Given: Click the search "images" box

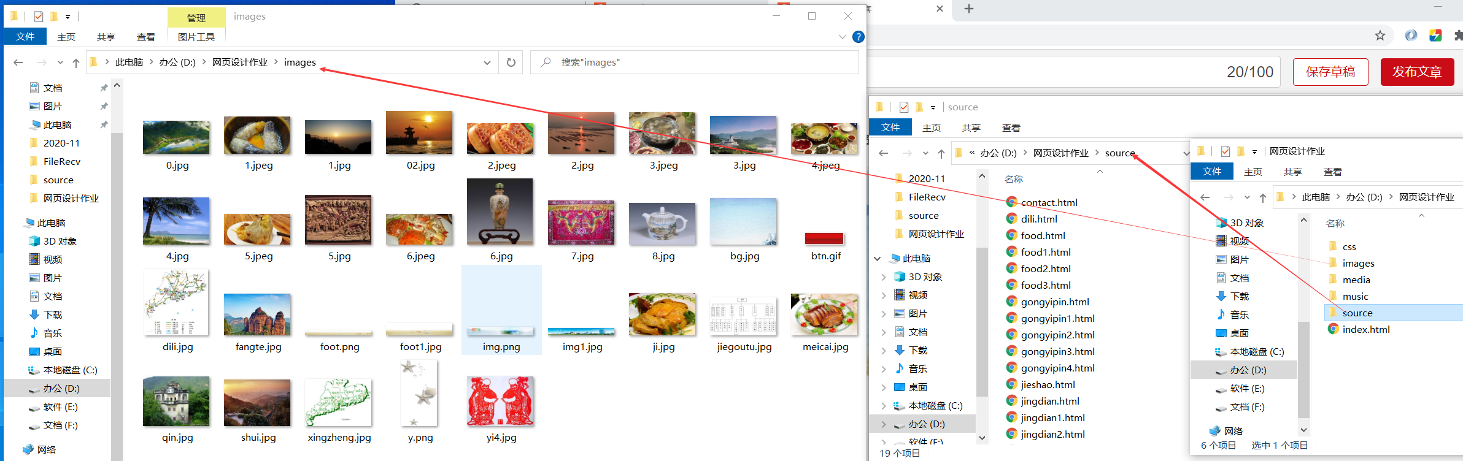Looking at the screenshot, I should [x=695, y=63].
